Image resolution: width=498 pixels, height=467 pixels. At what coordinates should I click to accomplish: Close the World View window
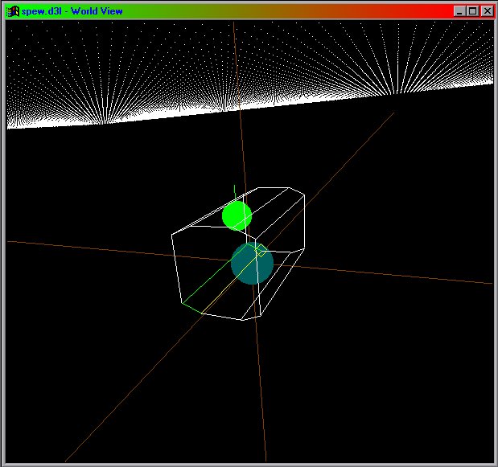(x=486, y=11)
